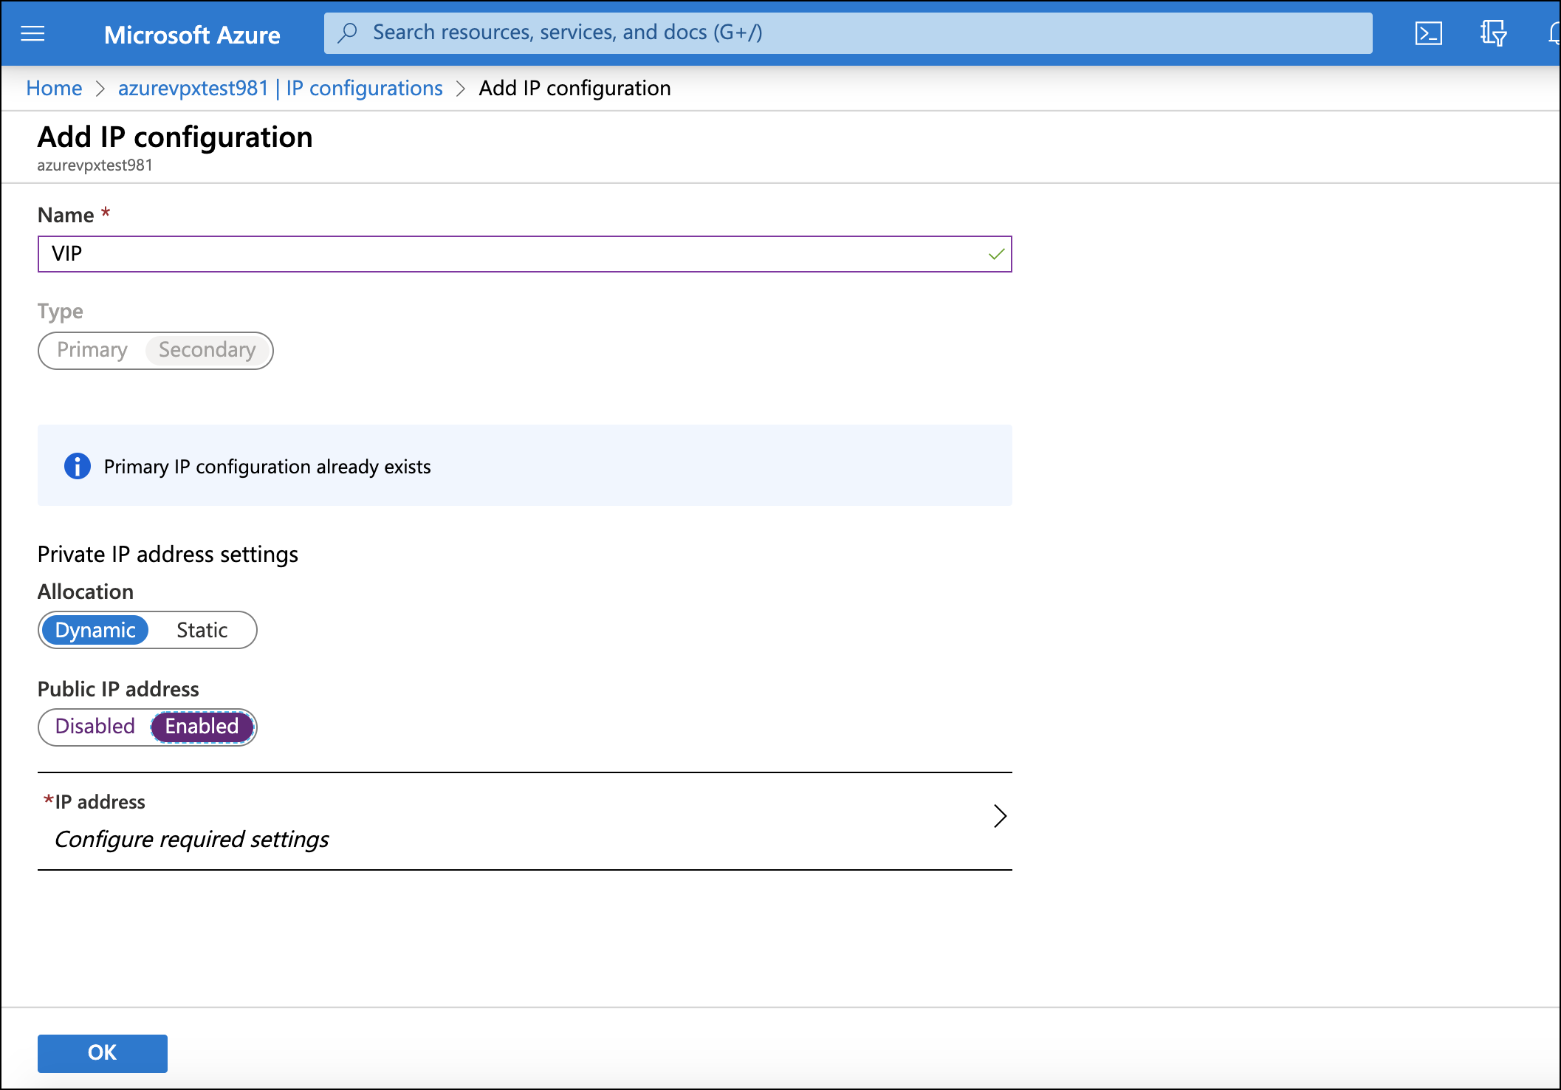Select the Primary type option

(x=92, y=350)
